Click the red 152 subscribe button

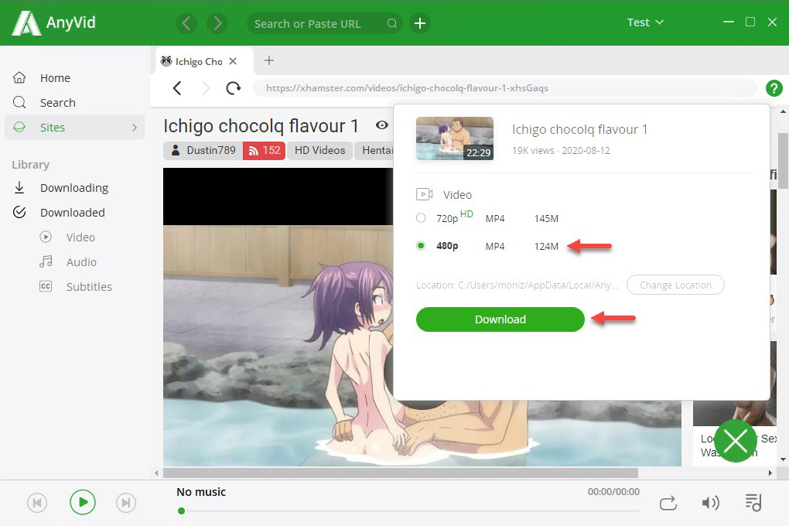(x=265, y=150)
